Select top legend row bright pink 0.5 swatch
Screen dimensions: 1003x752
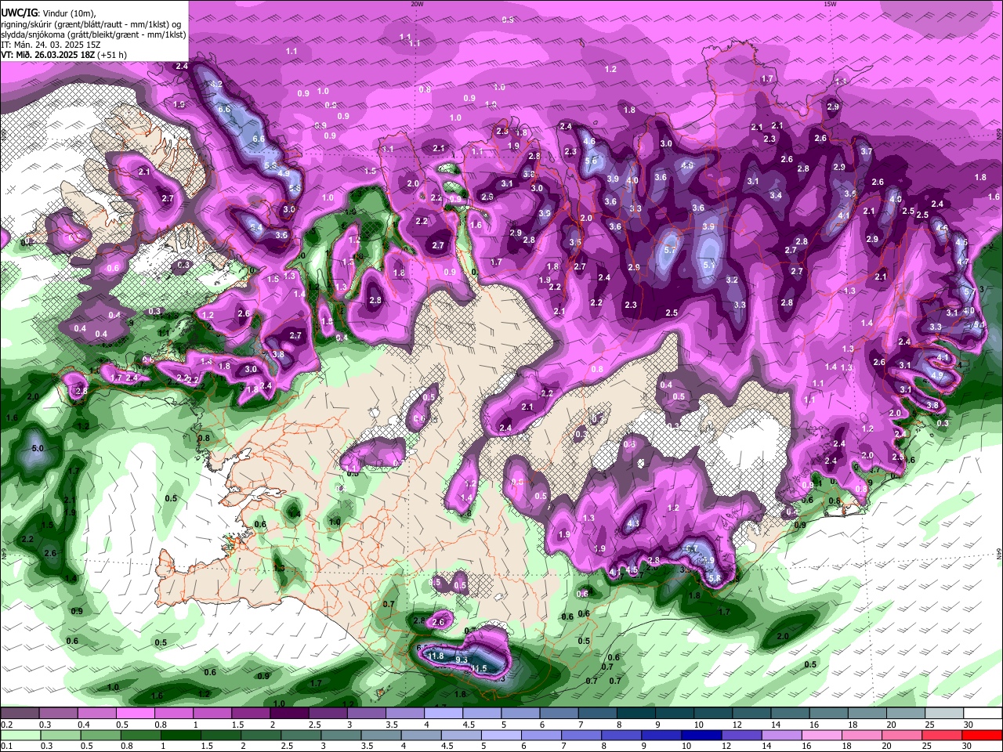pyautogui.click(x=135, y=714)
